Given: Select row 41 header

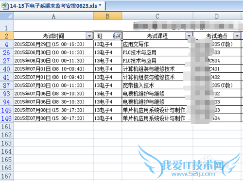Looking at the screenshot, I should pyautogui.click(x=7, y=77).
